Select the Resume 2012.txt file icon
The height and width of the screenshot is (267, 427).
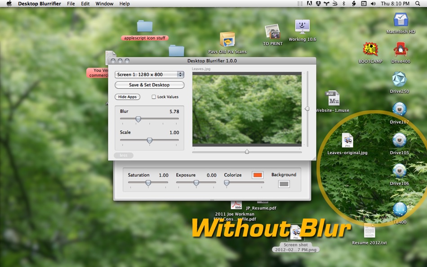click(x=369, y=231)
